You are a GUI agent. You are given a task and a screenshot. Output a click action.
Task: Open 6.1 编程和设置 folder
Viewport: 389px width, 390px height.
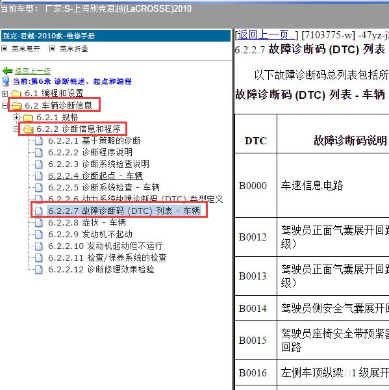pyautogui.click(x=54, y=94)
